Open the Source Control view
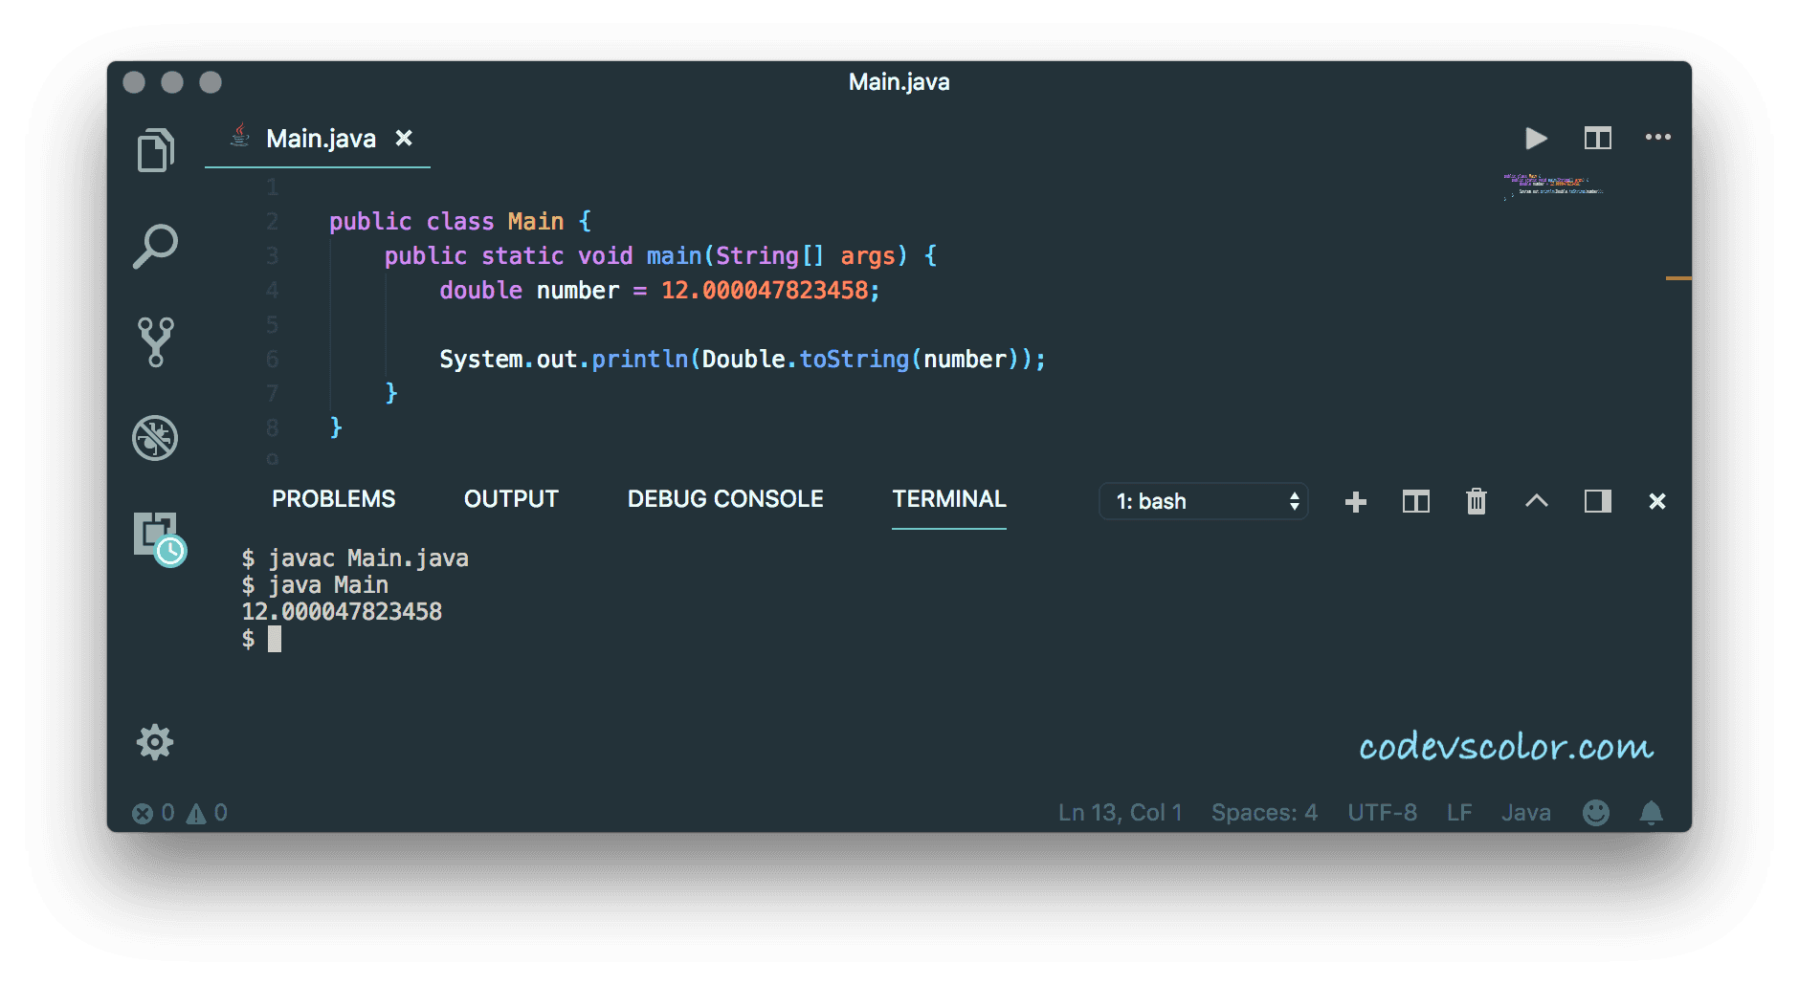The width and height of the screenshot is (1799, 985). click(x=156, y=341)
